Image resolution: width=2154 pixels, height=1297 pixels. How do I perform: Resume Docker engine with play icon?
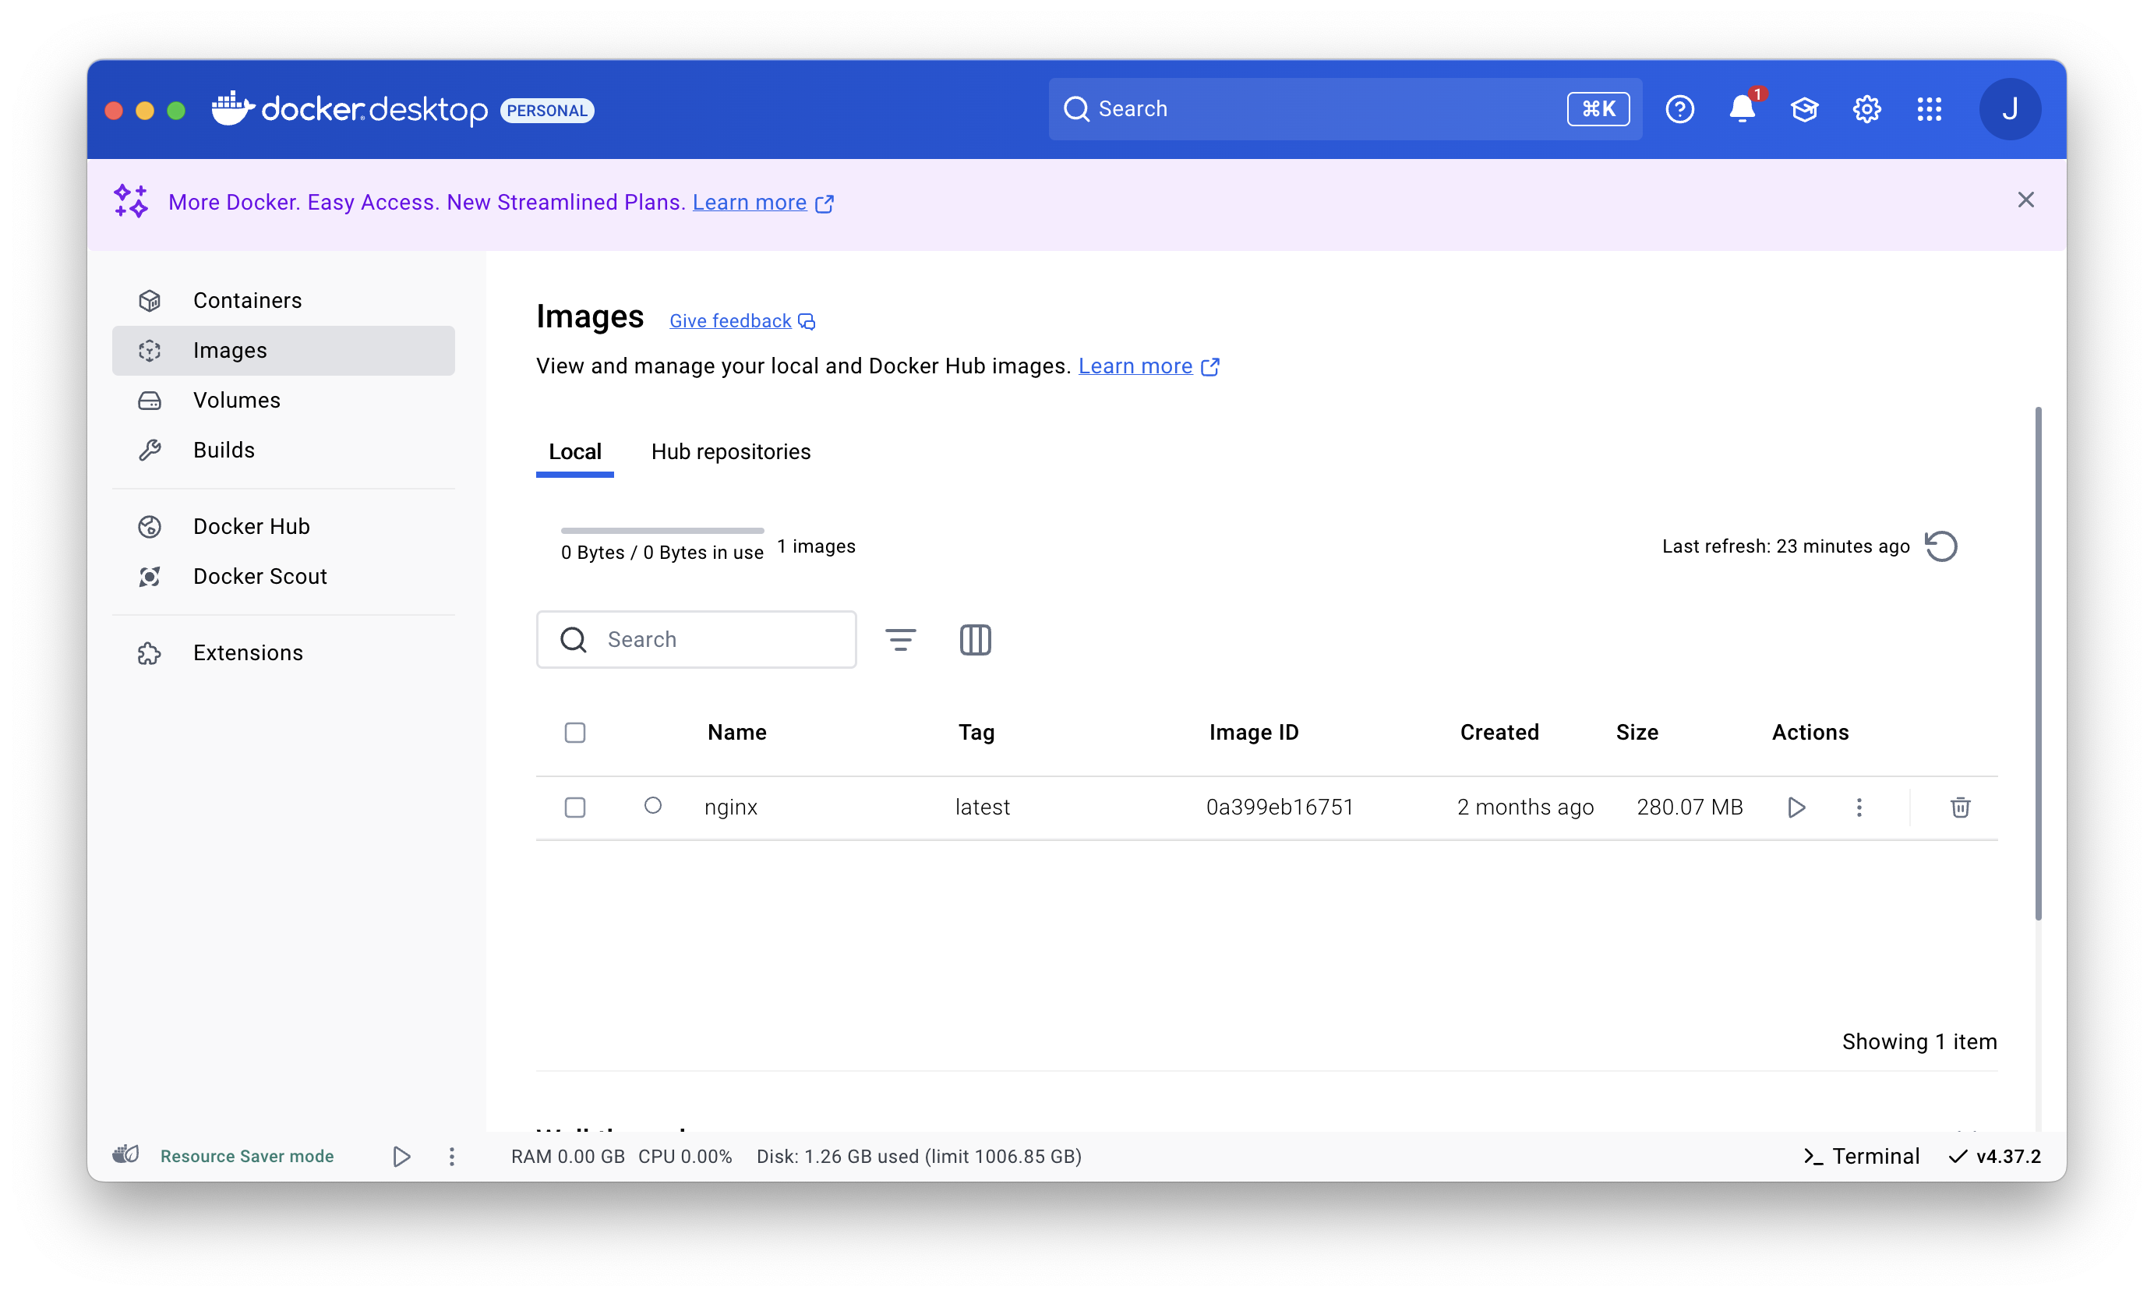click(401, 1156)
